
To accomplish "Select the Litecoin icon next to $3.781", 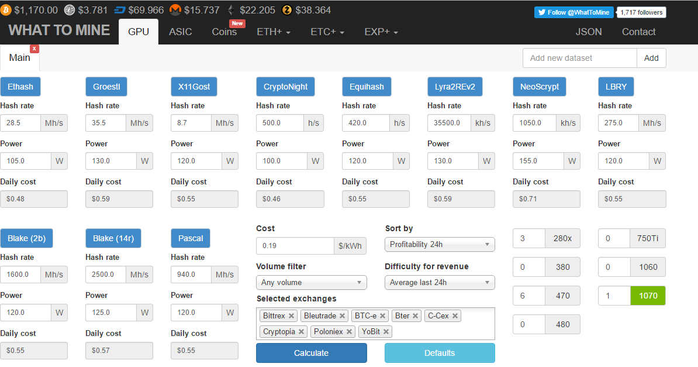I will (x=71, y=9).
